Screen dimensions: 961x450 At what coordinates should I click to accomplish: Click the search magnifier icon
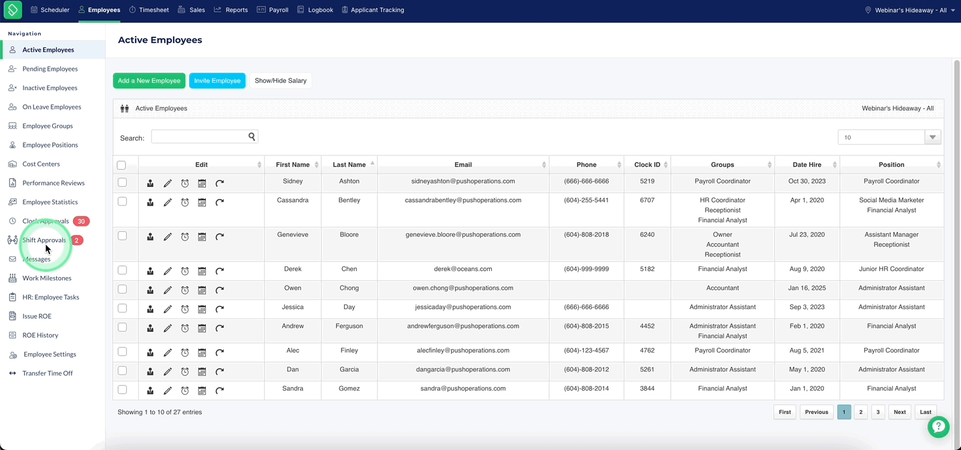pos(252,136)
